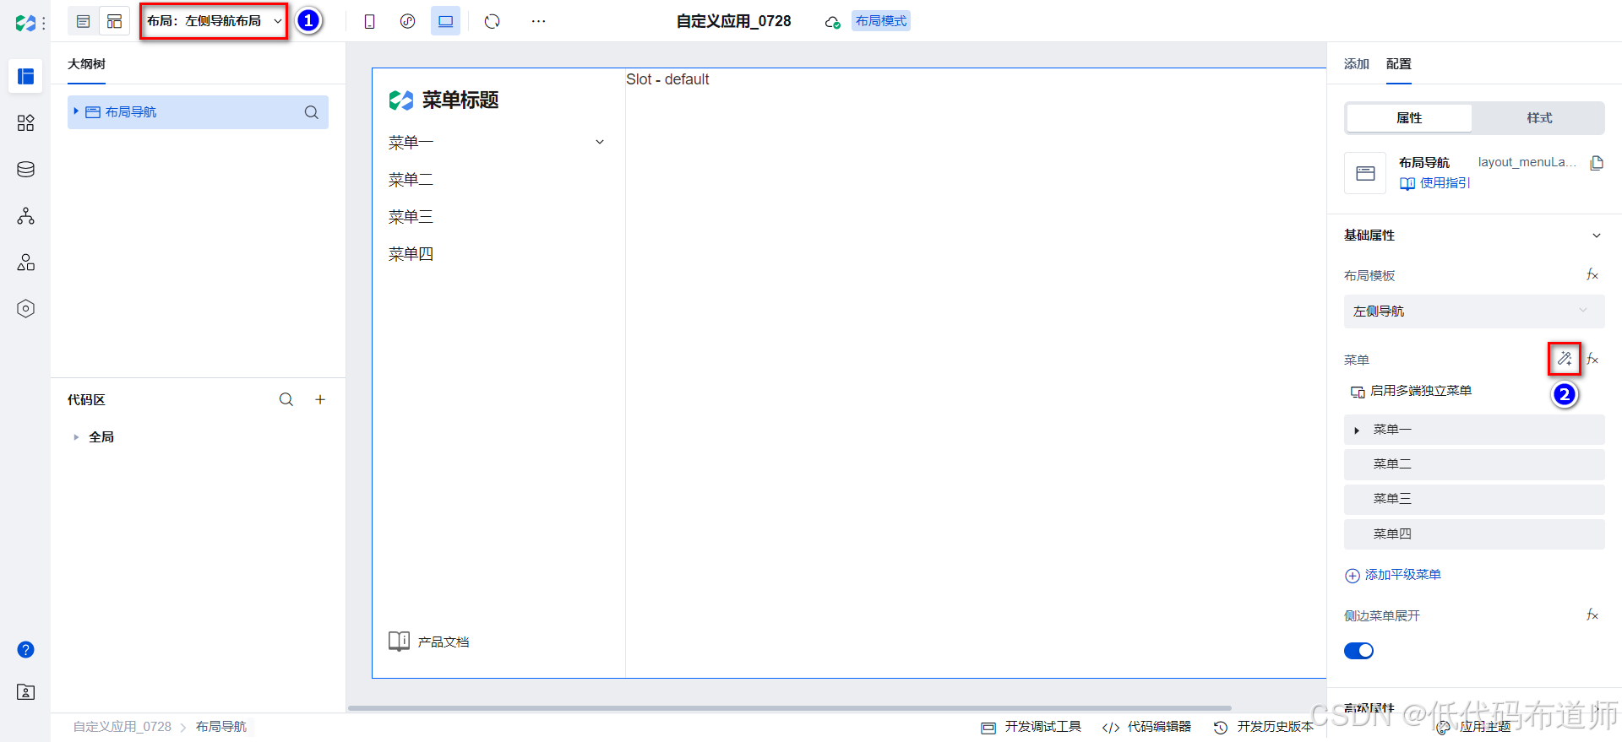Select mobile device preview icon
The image size is (1622, 742).
pyautogui.click(x=369, y=21)
